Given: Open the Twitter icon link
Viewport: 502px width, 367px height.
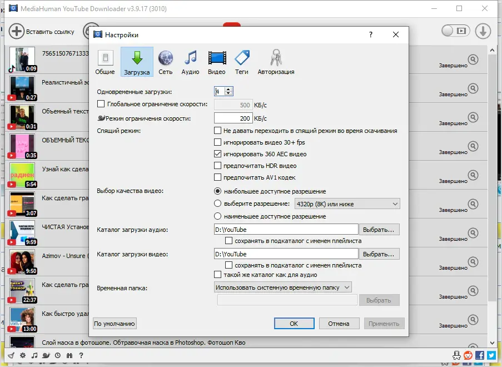Looking at the screenshot, I should 491,355.
